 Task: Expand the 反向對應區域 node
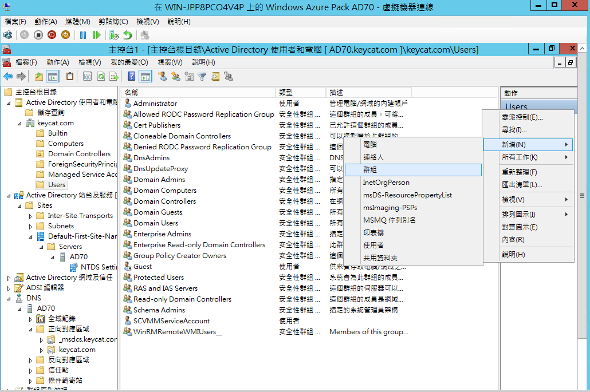[30, 361]
